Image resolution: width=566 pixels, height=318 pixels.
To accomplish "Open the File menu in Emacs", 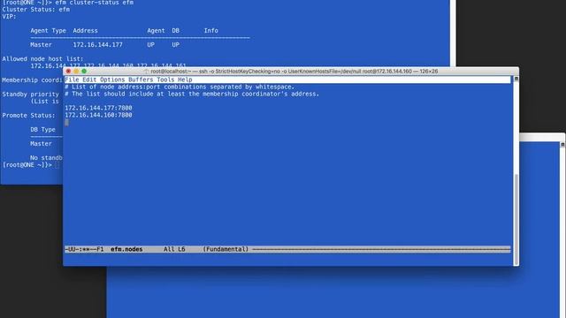I will (x=72, y=79).
